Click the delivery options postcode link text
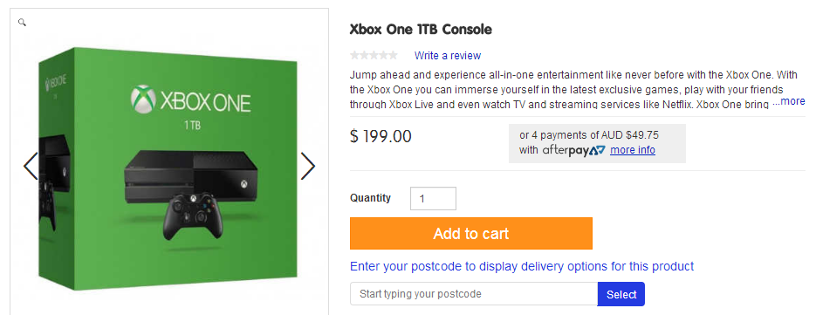The height and width of the screenshot is (315, 816). 522,267
